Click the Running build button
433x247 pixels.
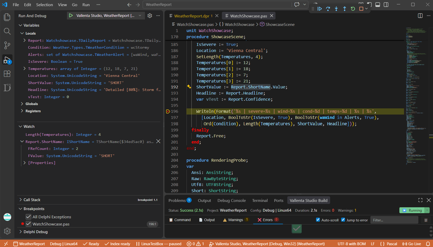pyautogui.click(x=412, y=210)
